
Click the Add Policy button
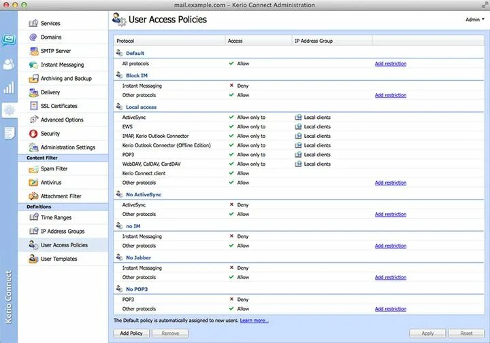pyautogui.click(x=131, y=333)
